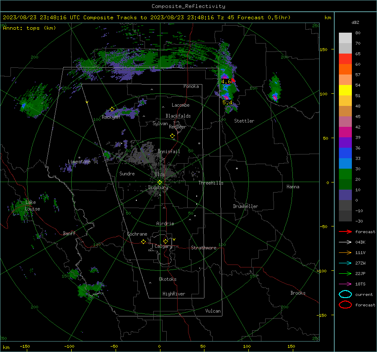Click the yellow radar-center diamond at Didsbury
Screen dimensions: 377x352
point(160,182)
